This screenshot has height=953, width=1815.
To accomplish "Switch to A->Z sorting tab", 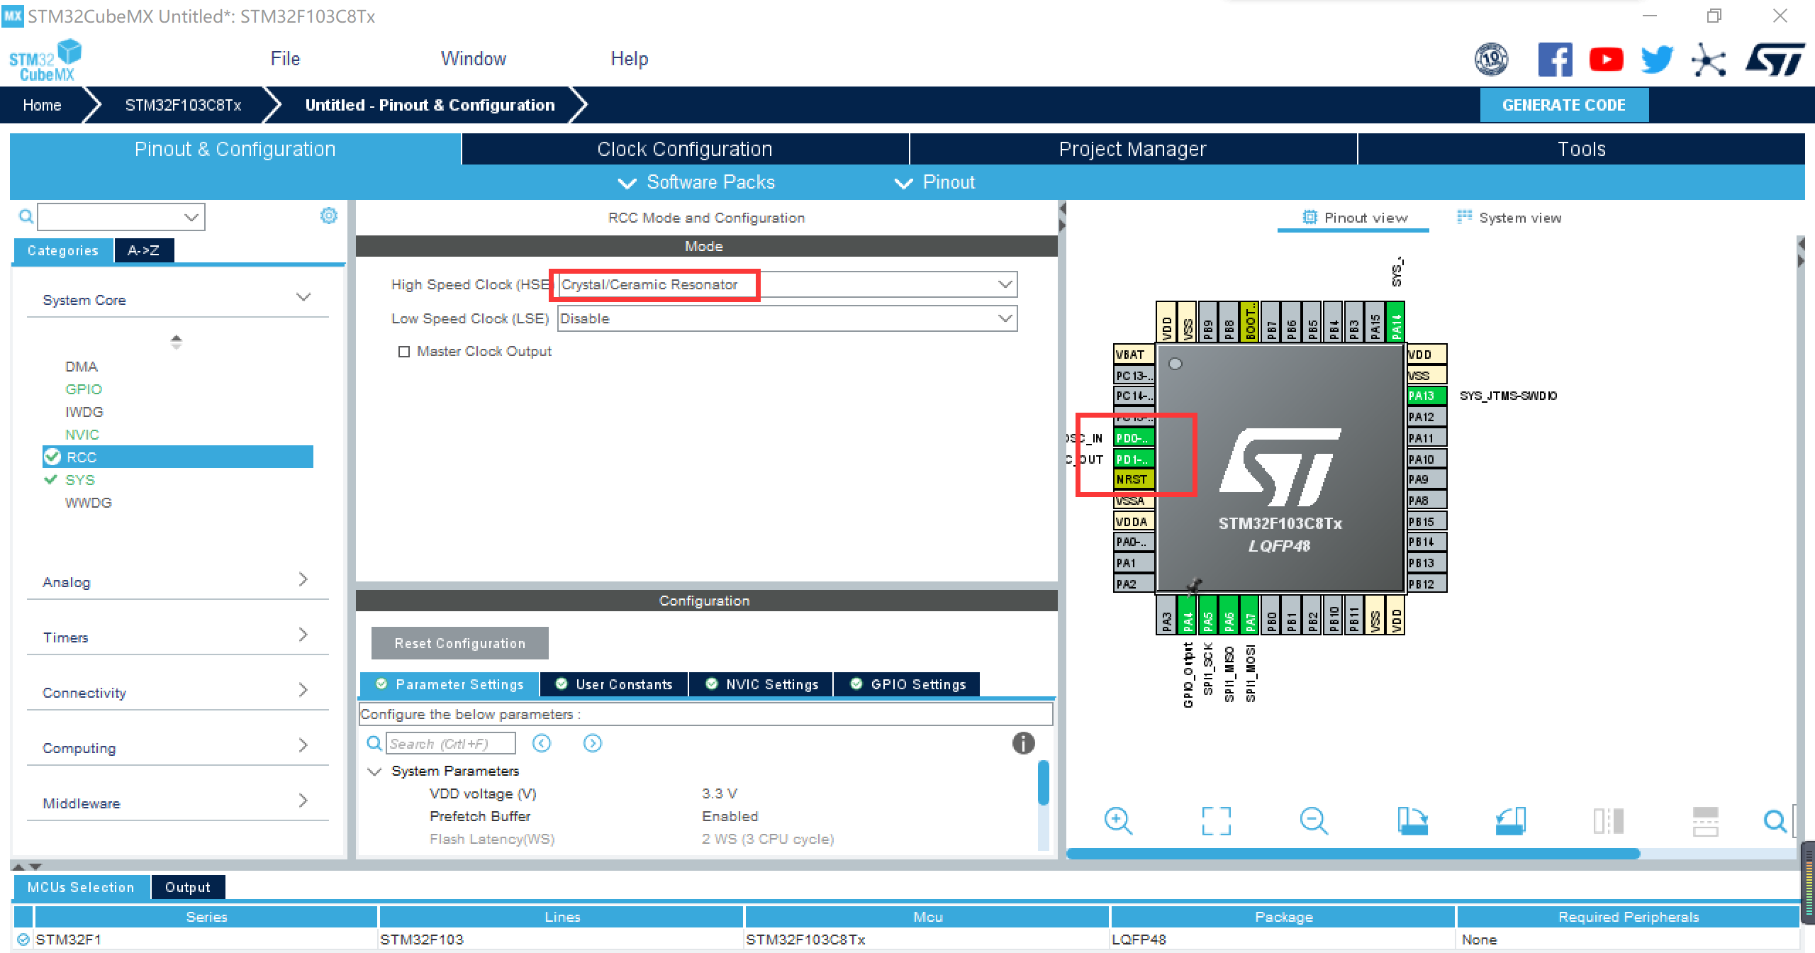I will point(143,250).
